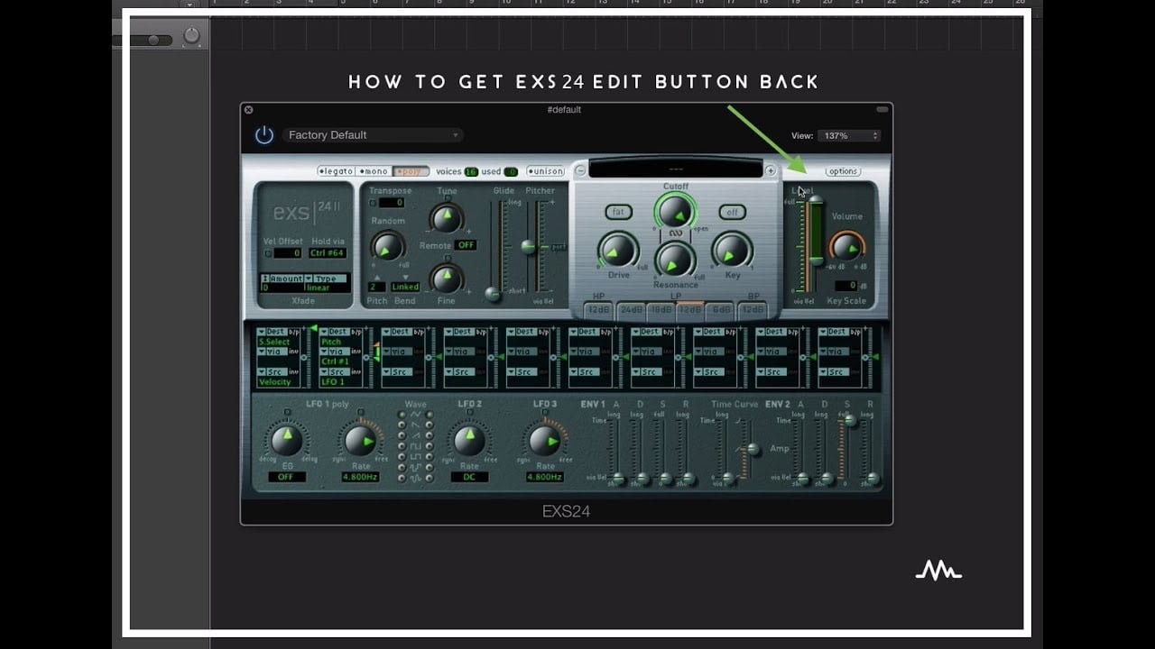Open the Hold via Ctrl #64 menu

[x=328, y=253]
